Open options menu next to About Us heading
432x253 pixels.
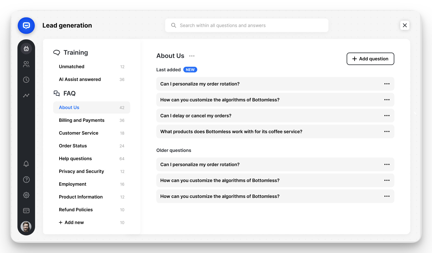pos(192,56)
